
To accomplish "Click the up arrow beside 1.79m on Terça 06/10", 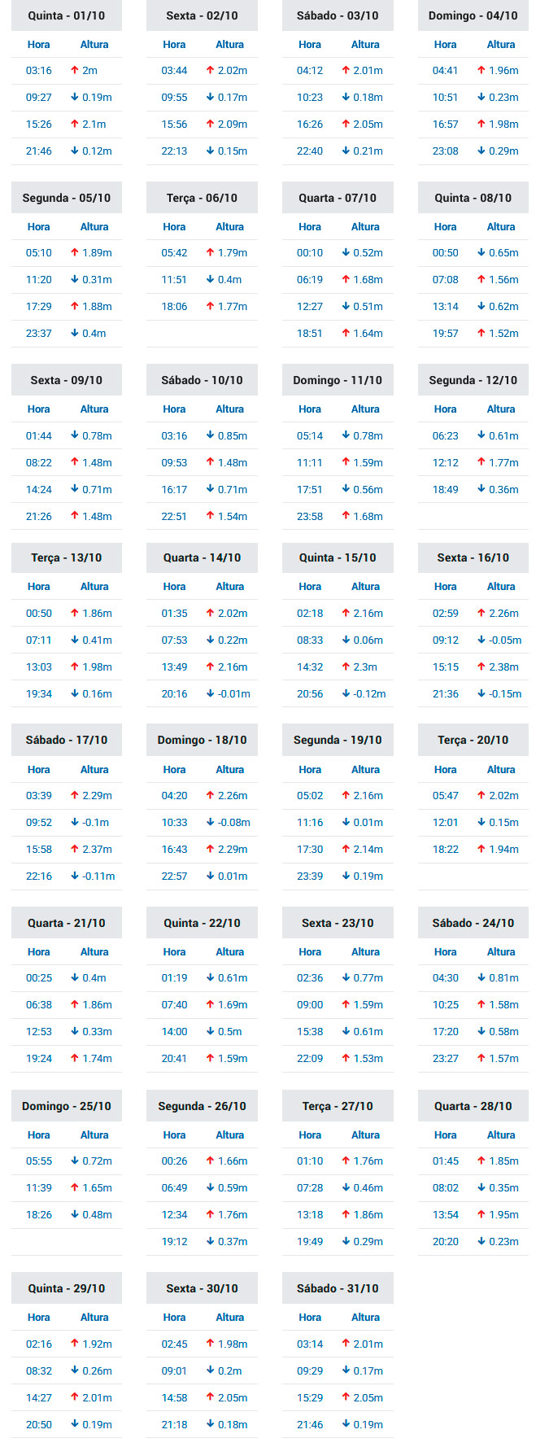I will click(211, 253).
